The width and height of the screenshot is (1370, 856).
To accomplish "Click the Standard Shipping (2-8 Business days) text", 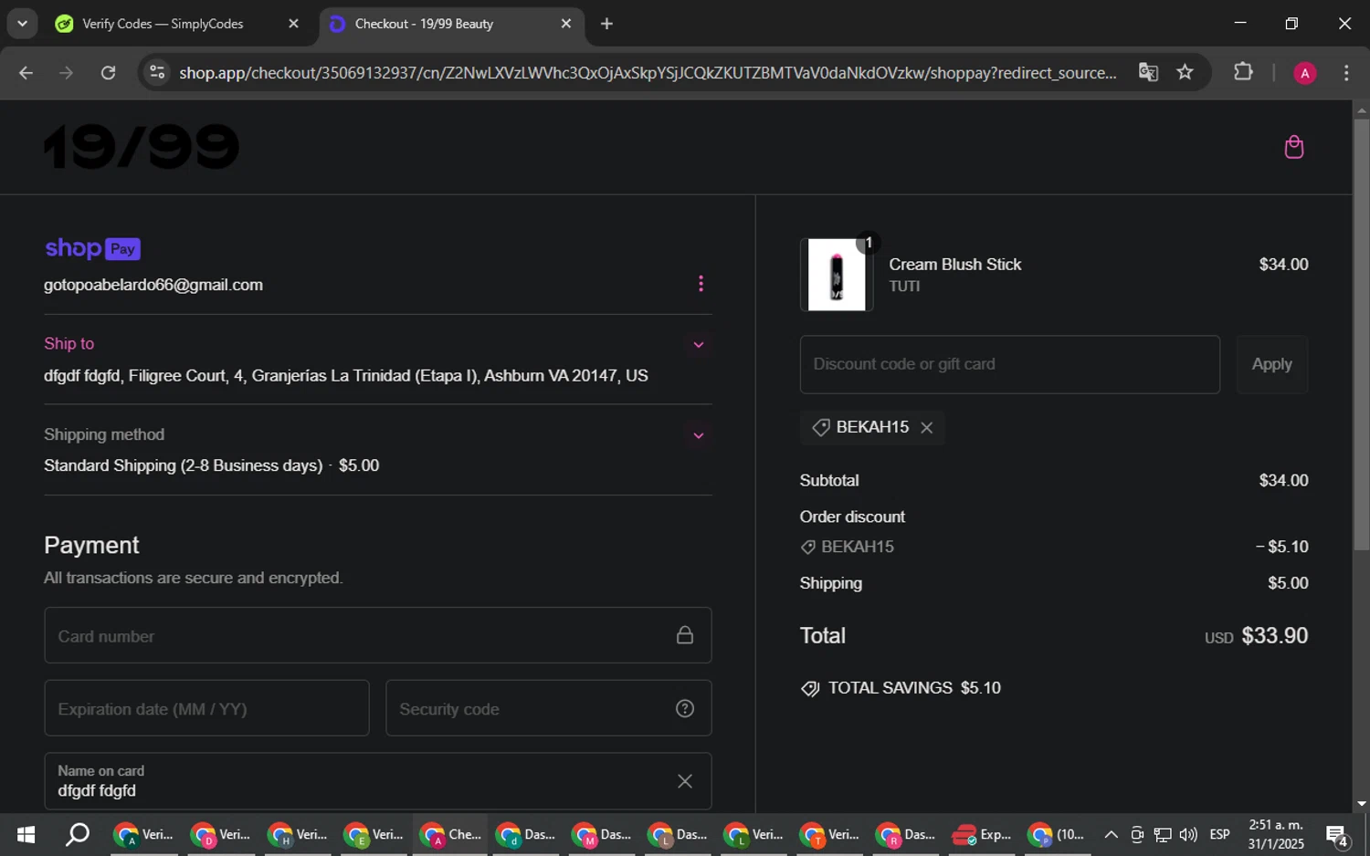I will pyautogui.click(x=183, y=465).
